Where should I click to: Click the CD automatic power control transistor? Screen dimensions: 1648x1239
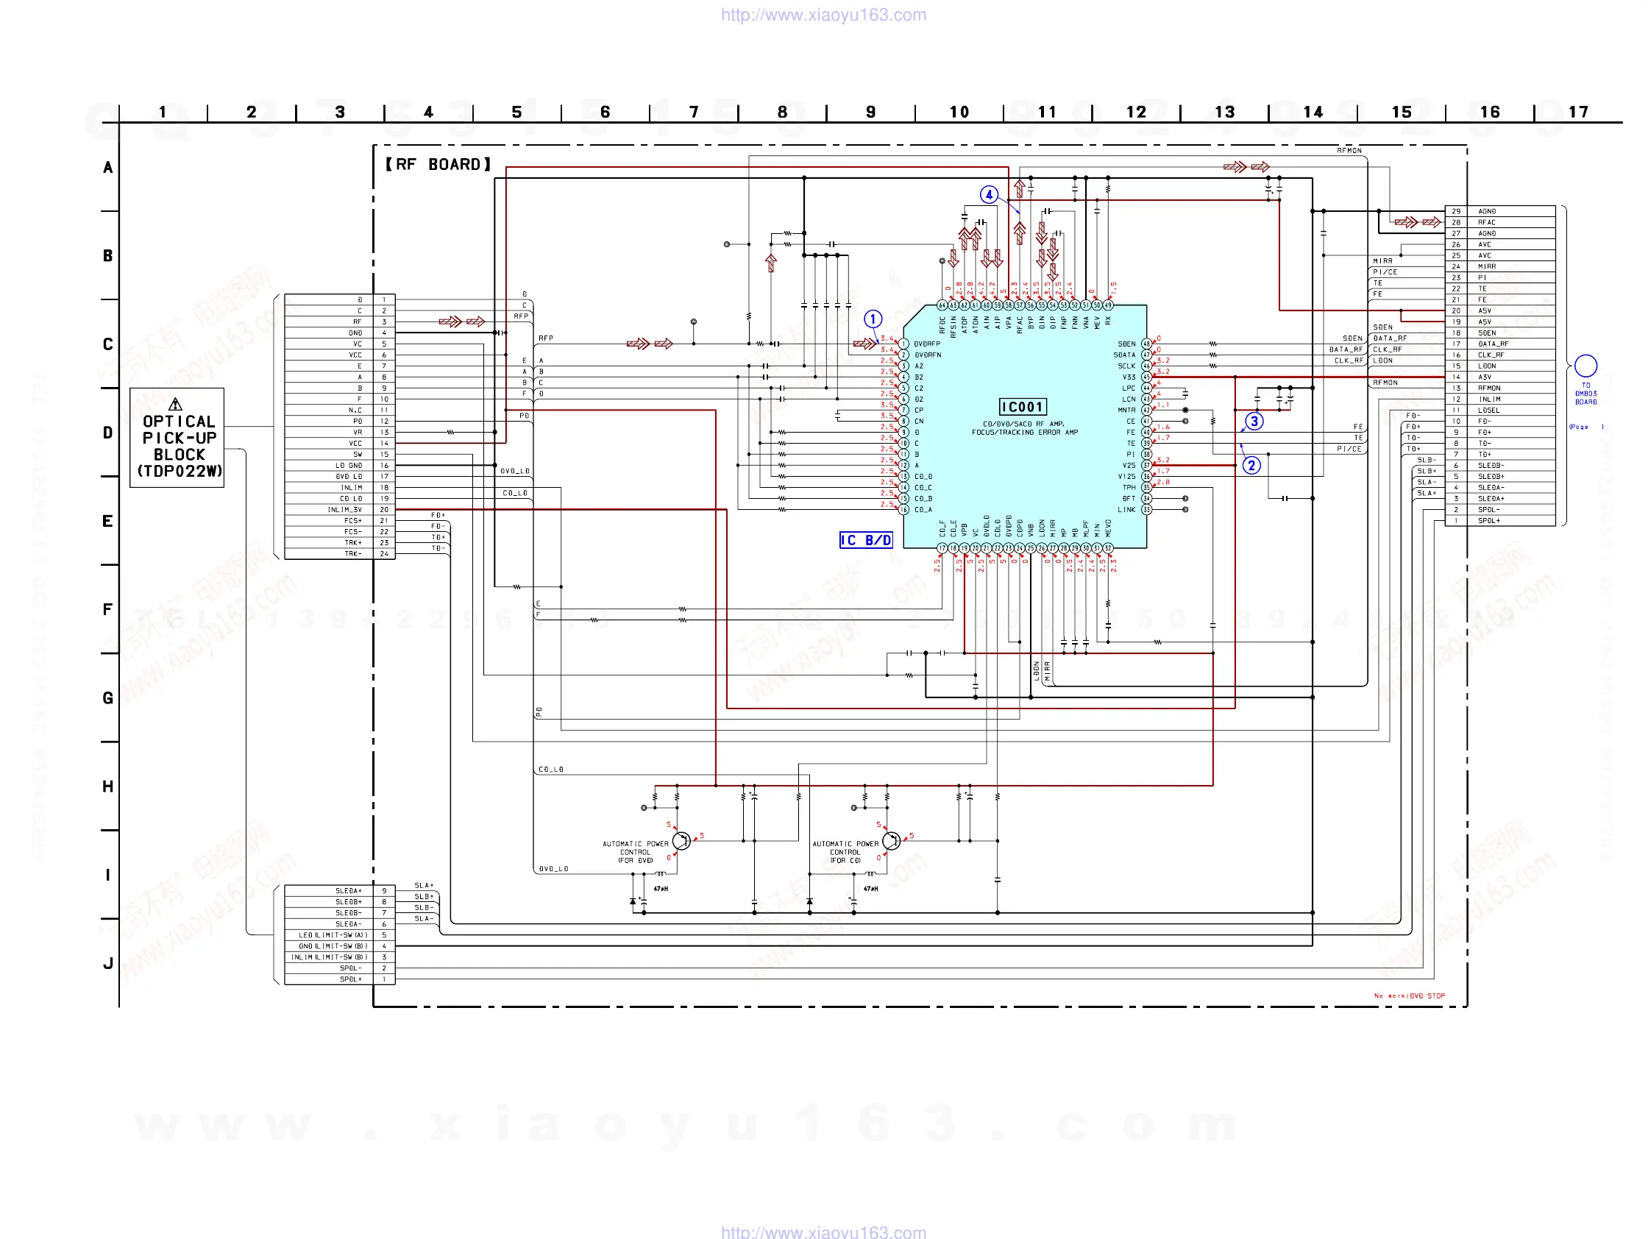coord(891,840)
